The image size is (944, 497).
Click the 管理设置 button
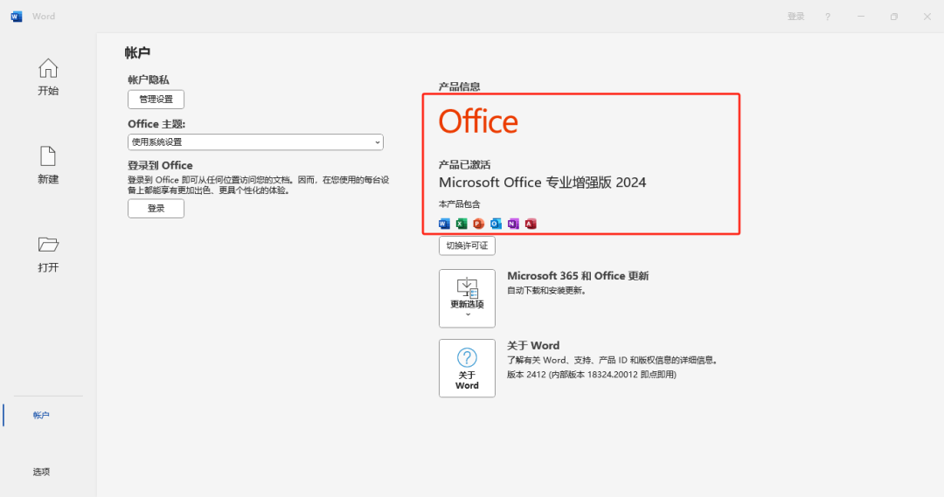[156, 100]
